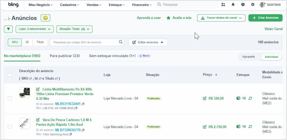Open the Bling logo home link
The width and height of the screenshot is (287, 140).
[13, 5]
